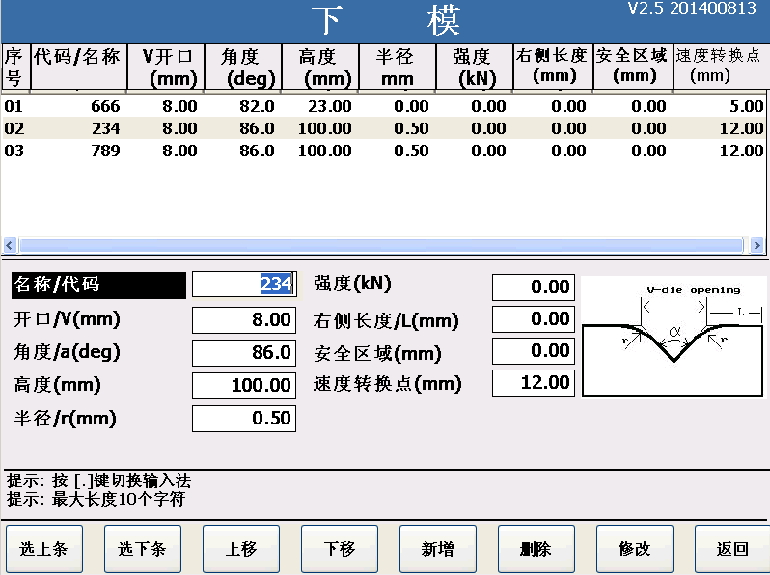Focus the 角度/a(deg) input field

(x=244, y=352)
